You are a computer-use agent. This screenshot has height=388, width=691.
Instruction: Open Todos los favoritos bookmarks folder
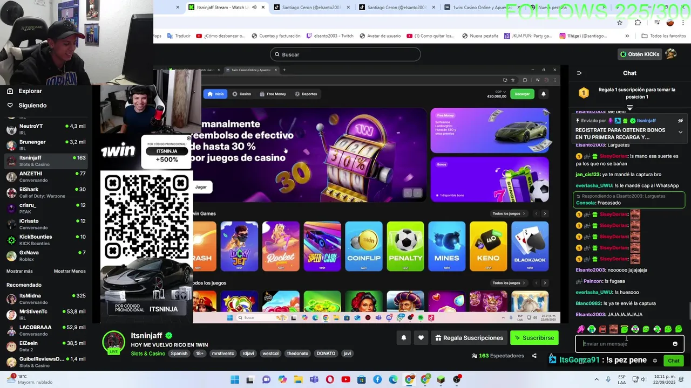click(663, 36)
